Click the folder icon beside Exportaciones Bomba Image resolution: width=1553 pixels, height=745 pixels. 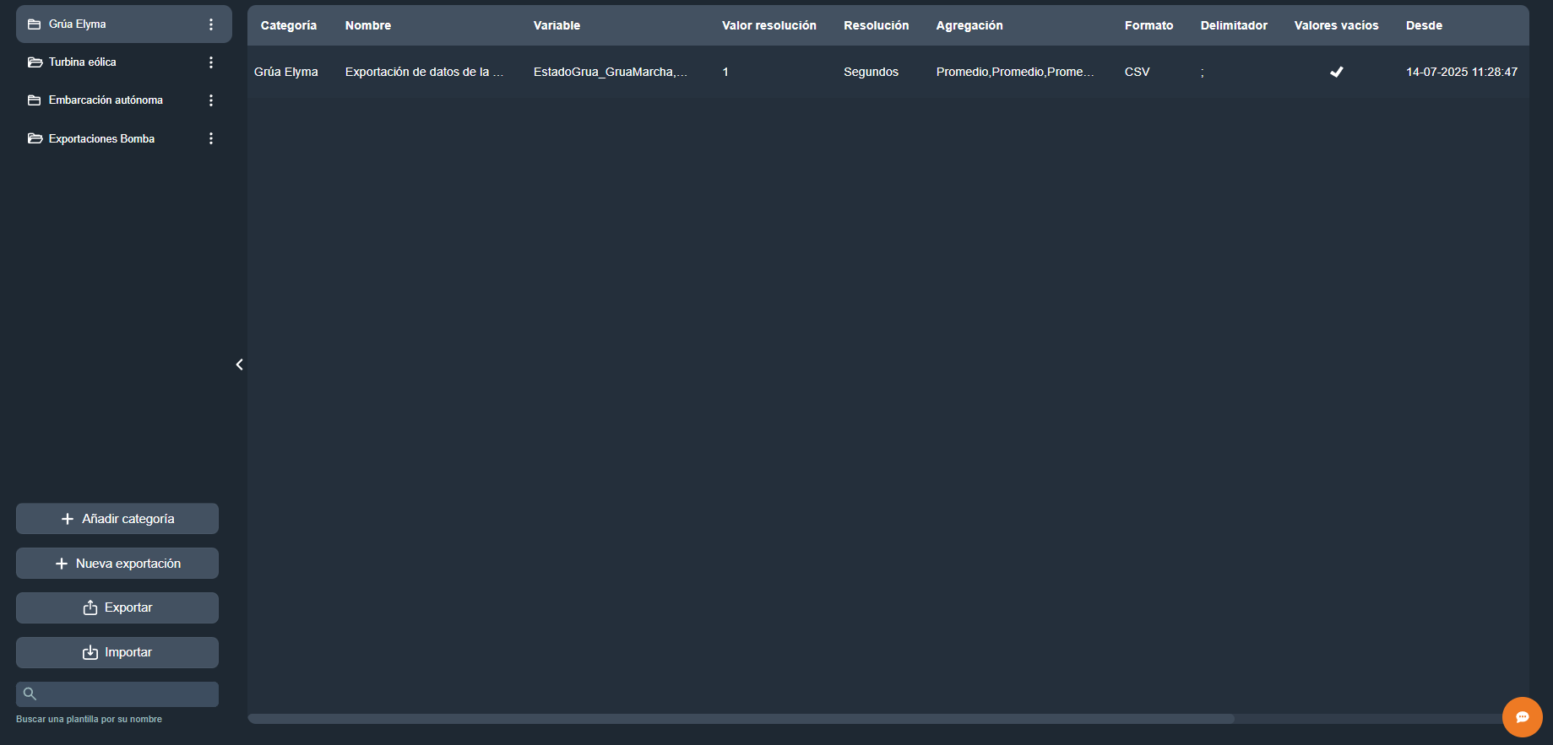pos(35,138)
